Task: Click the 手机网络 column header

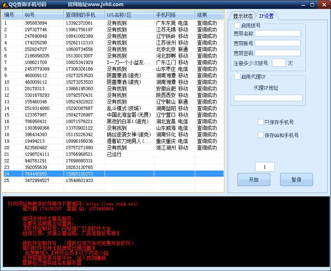Action: click(174, 15)
